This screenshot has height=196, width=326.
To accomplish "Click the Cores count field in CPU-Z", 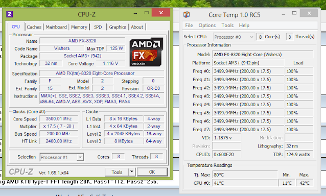I will (119, 157).
